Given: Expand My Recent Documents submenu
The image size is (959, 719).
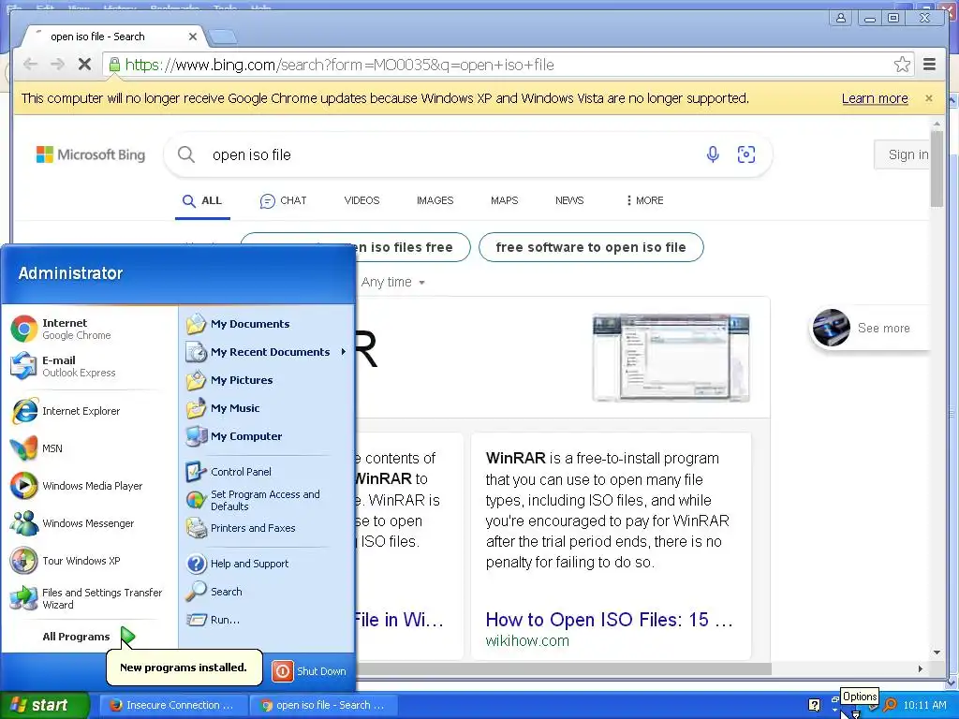Looking at the screenshot, I should tap(266, 352).
